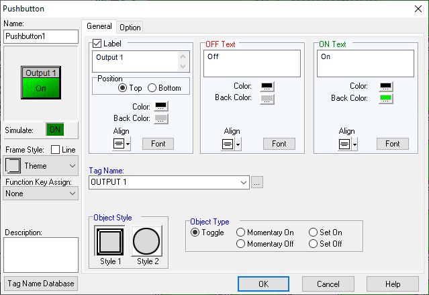Choose Momentary Off object type
Viewport: 429px width, 295px height.
(x=240, y=243)
